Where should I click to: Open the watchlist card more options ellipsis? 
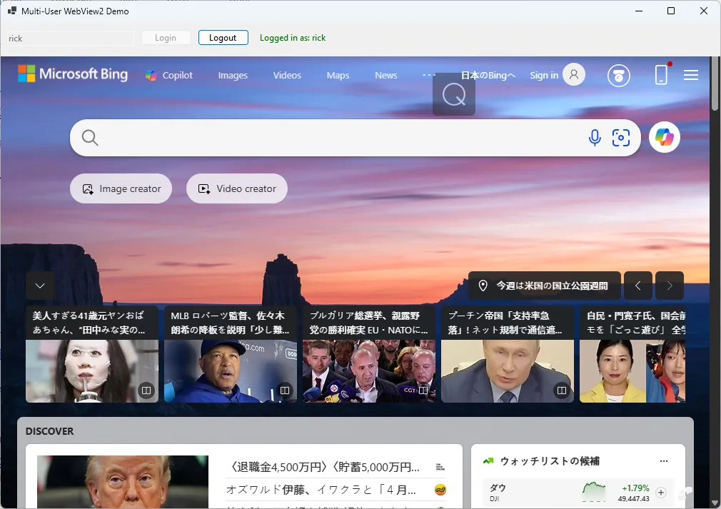pos(663,460)
